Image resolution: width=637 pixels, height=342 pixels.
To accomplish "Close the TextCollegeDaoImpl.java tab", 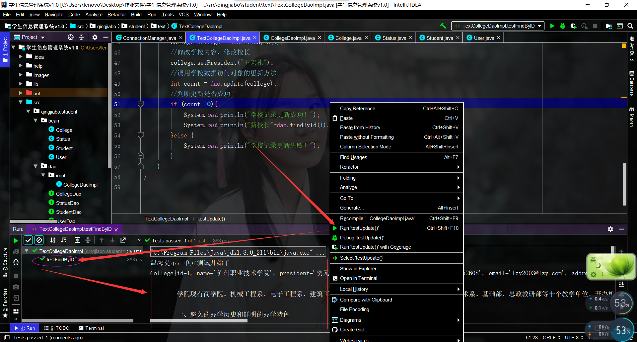I will coord(255,38).
